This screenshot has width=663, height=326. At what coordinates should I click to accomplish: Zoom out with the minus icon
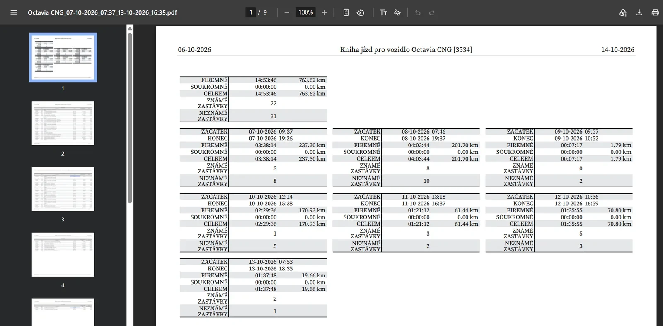tap(286, 12)
